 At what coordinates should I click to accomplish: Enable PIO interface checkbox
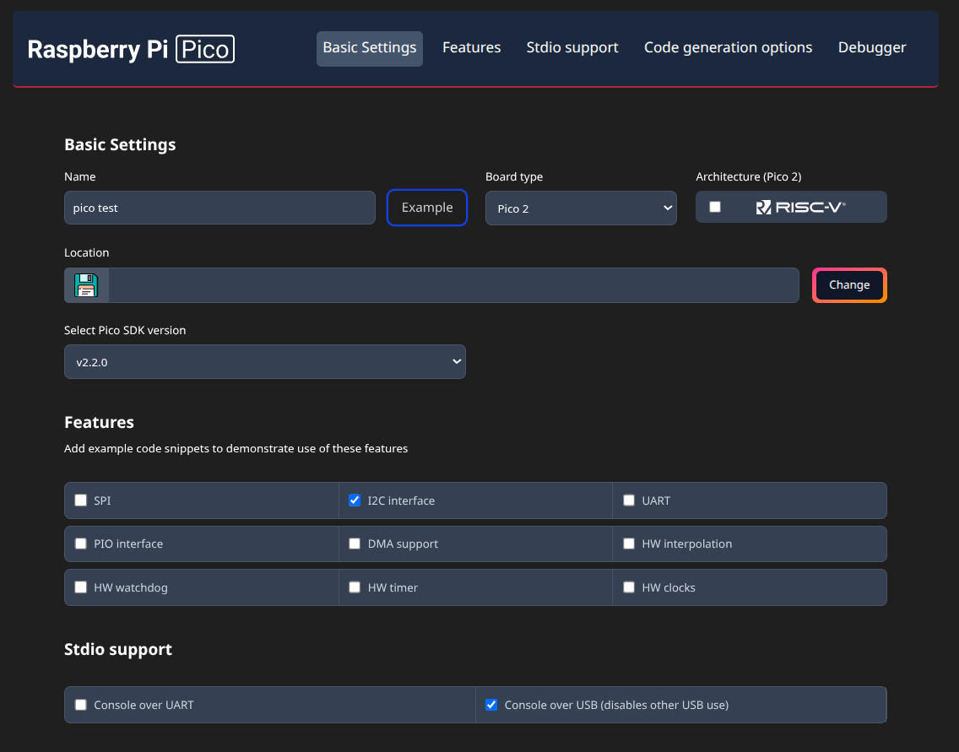coord(81,544)
